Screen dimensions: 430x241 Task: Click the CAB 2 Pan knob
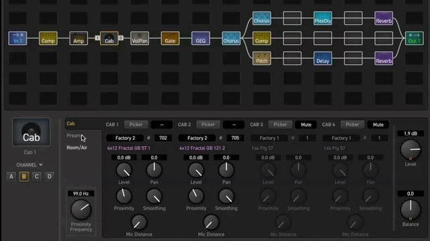point(226,170)
